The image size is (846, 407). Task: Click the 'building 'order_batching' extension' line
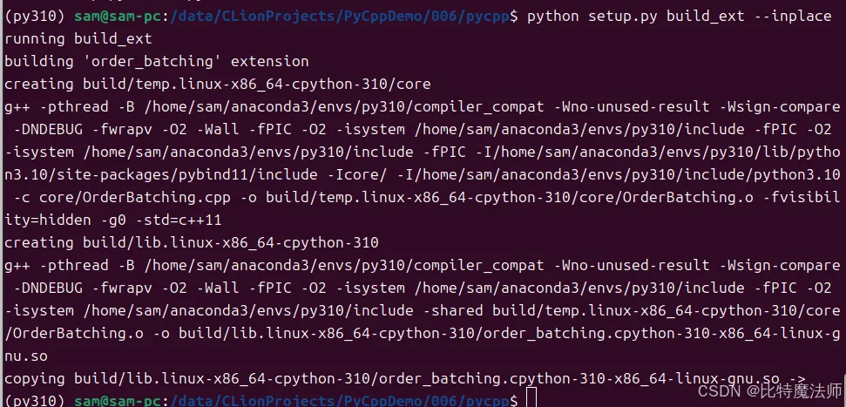tap(157, 62)
